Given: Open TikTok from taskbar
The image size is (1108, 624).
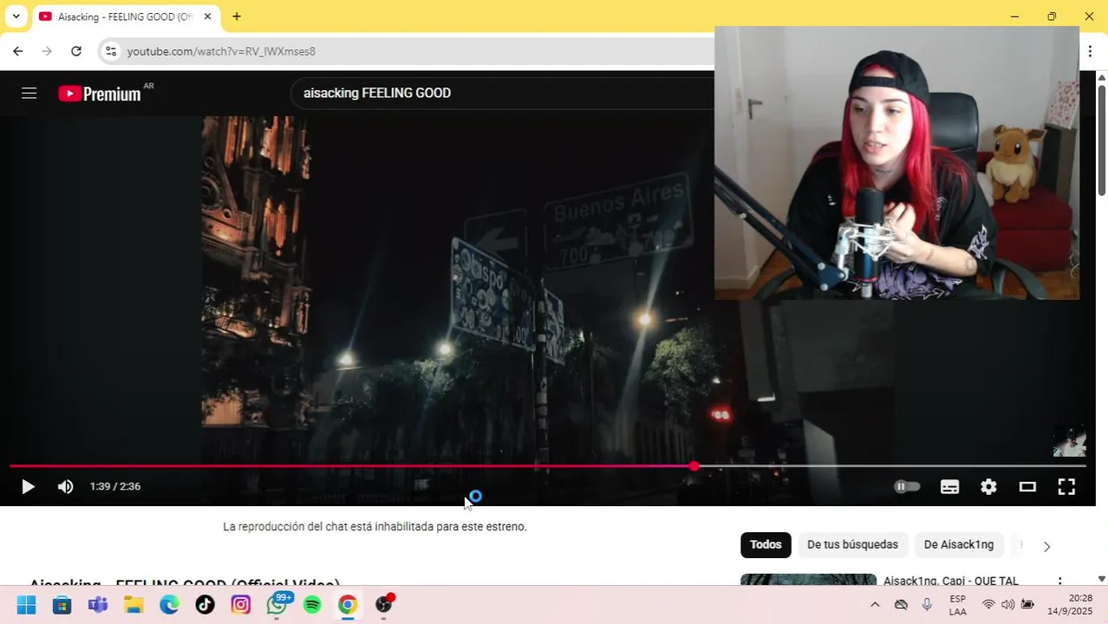Looking at the screenshot, I should coord(205,605).
